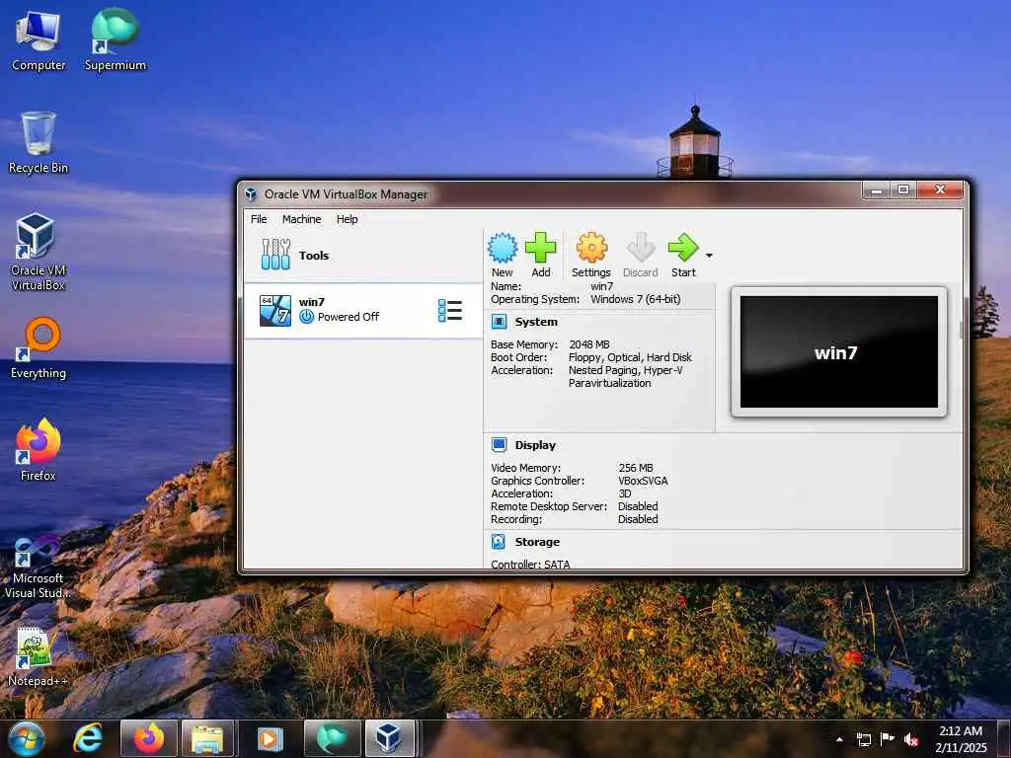Image resolution: width=1011 pixels, height=758 pixels.
Task: Open media player from the taskbar
Action: click(271, 738)
